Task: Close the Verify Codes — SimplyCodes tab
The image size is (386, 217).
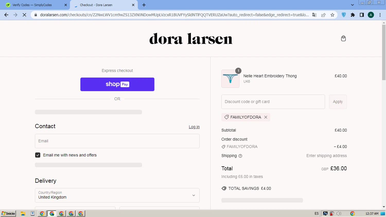Action: [x=66, y=5]
